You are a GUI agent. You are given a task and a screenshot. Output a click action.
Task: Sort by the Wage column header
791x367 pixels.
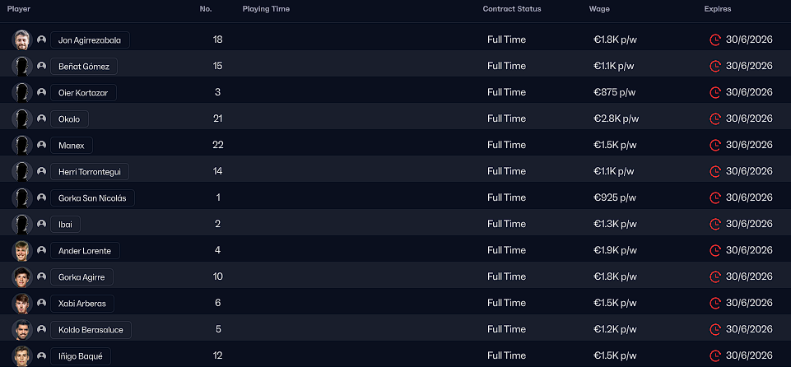tap(598, 9)
